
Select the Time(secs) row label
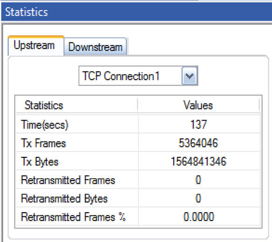[x=45, y=124]
